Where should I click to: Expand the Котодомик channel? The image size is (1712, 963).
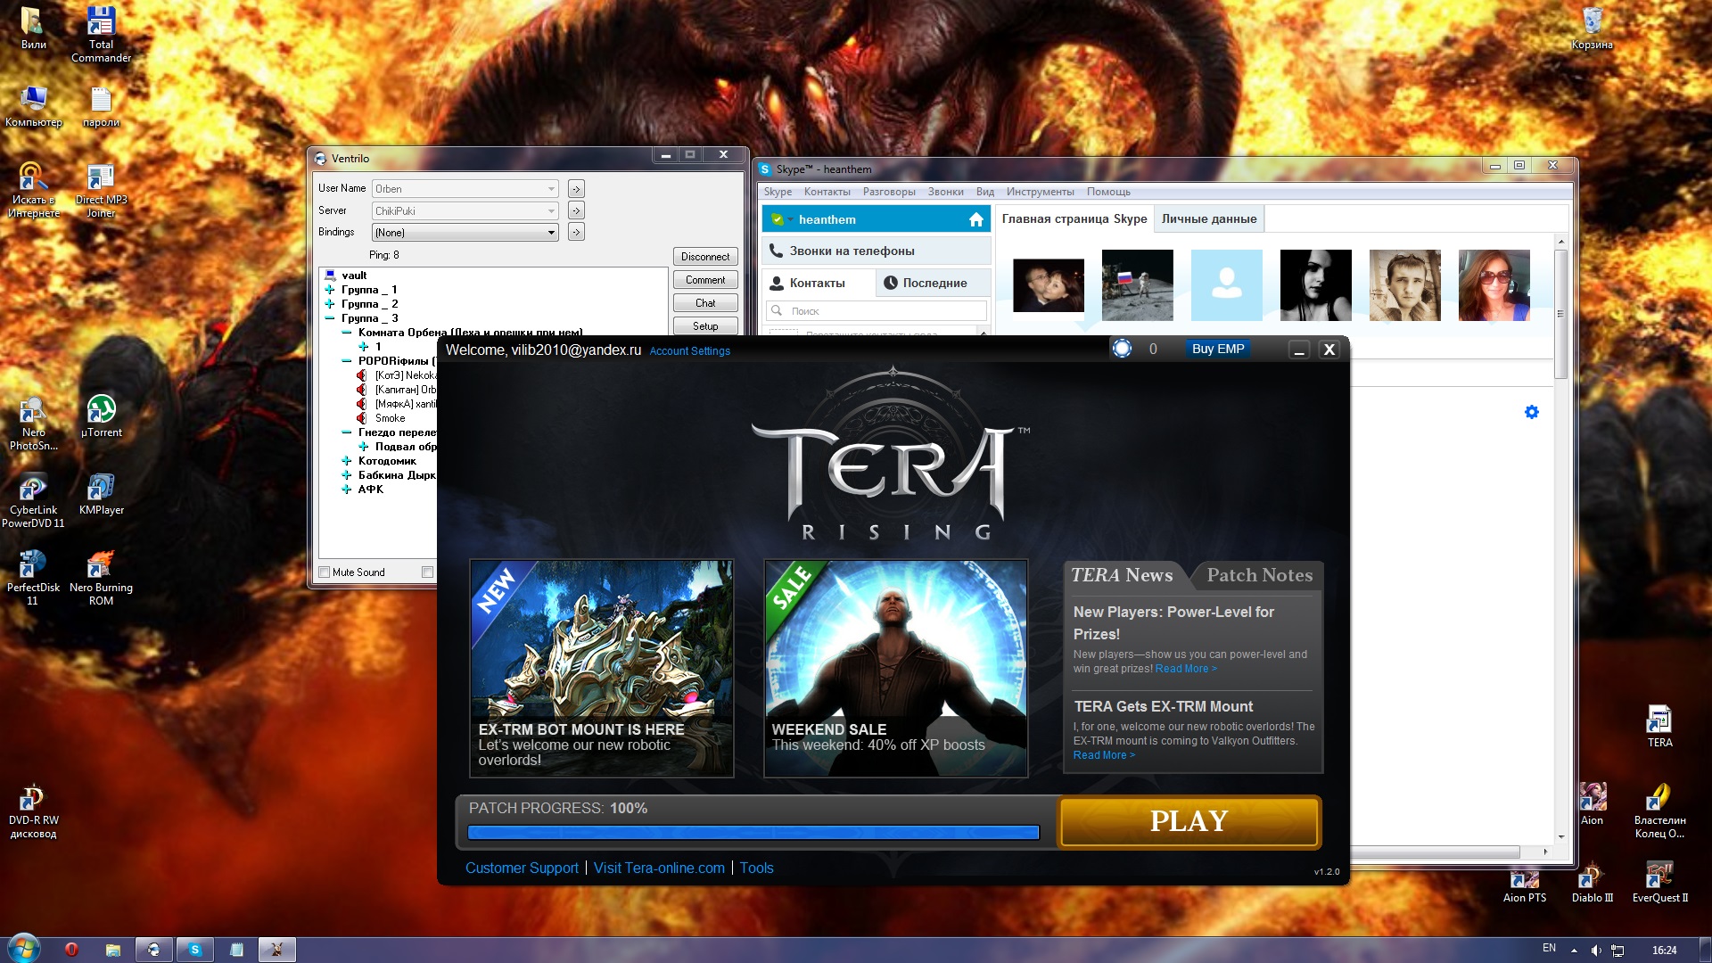pos(347,461)
